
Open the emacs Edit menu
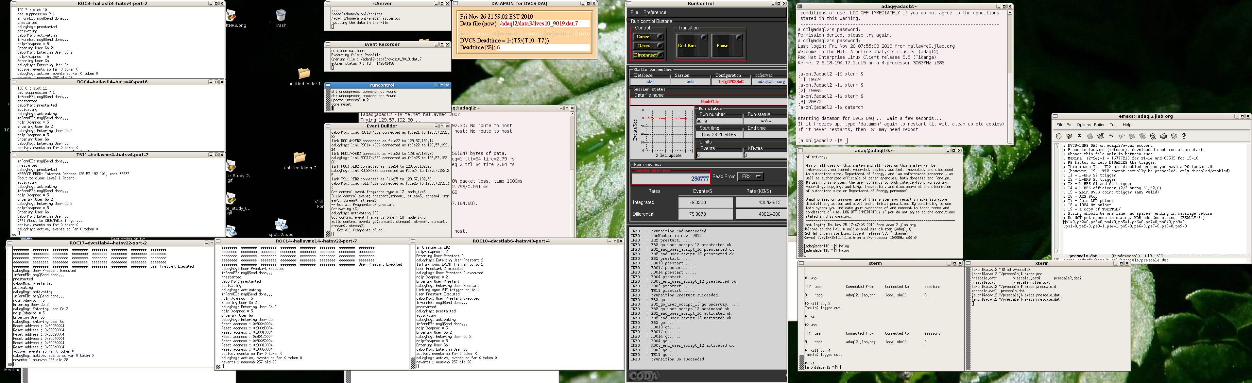click(1070, 125)
